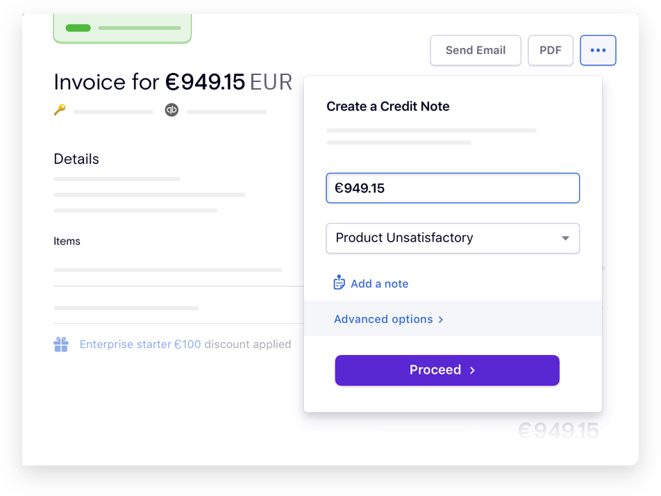Click the dropdown arrow on the reason selector
The image size is (661, 496).
[565, 238]
